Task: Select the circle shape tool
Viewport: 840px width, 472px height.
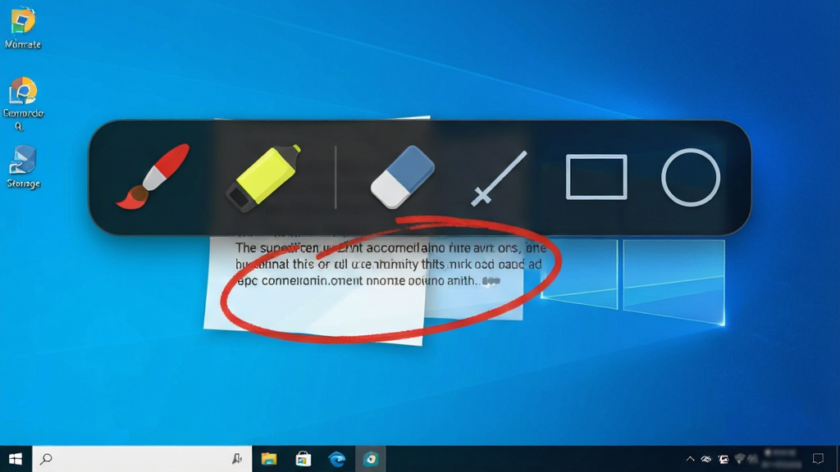Action: pos(691,177)
